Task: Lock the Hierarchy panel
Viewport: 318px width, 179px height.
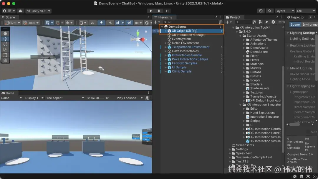Action: click(x=216, y=17)
